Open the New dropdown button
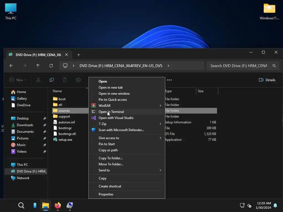This screenshot has height=212, width=283. [x=18, y=80]
